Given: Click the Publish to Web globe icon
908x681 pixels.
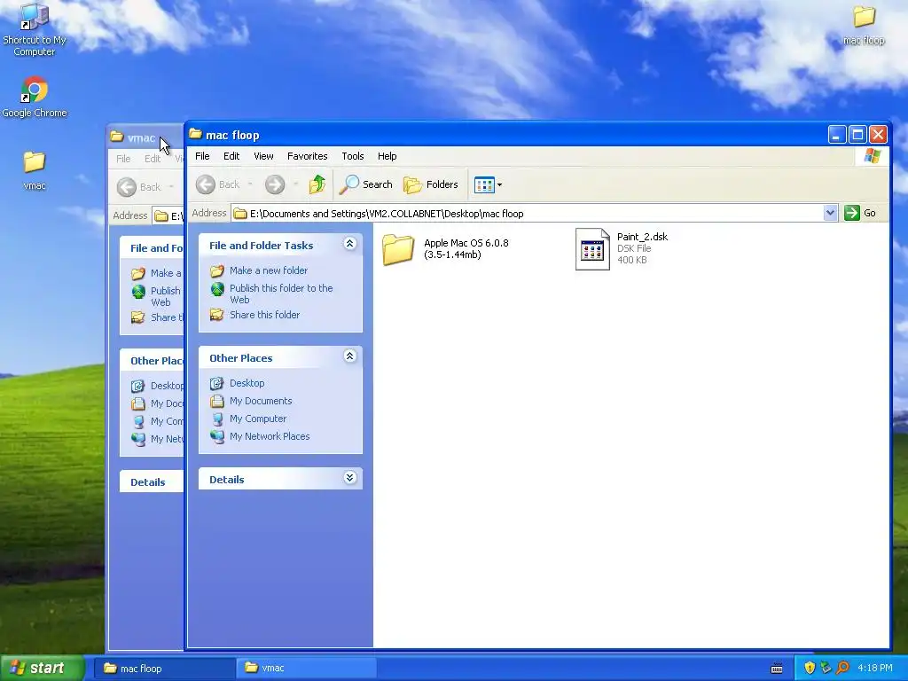Looking at the screenshot, I should (217, 288).
